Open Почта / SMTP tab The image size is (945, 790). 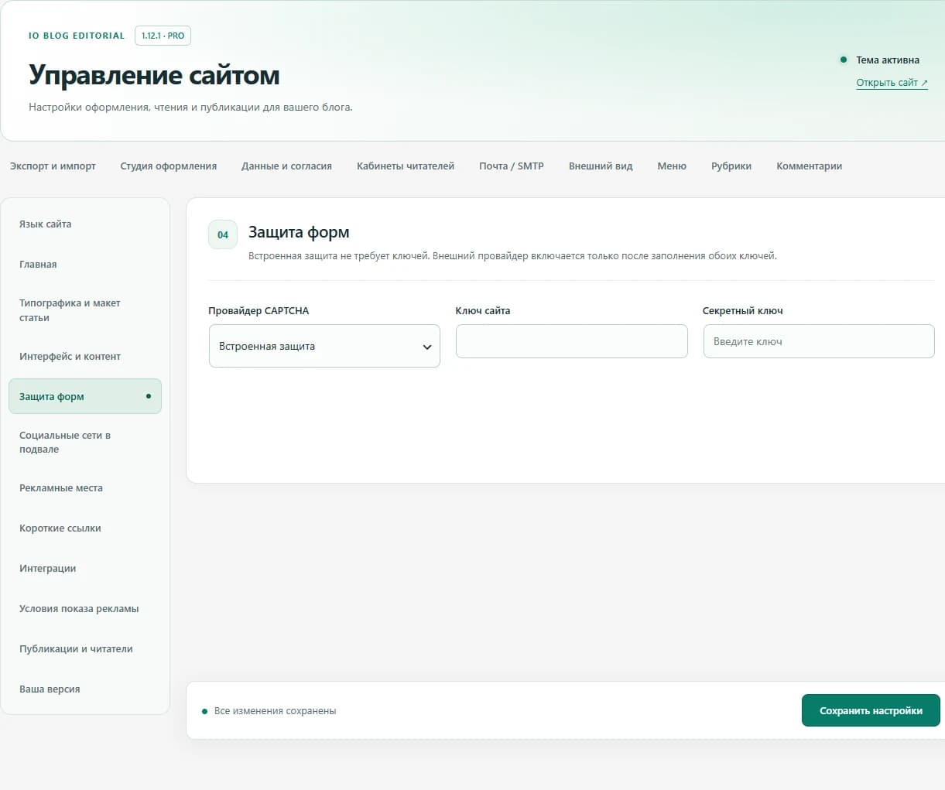point(512,166)
